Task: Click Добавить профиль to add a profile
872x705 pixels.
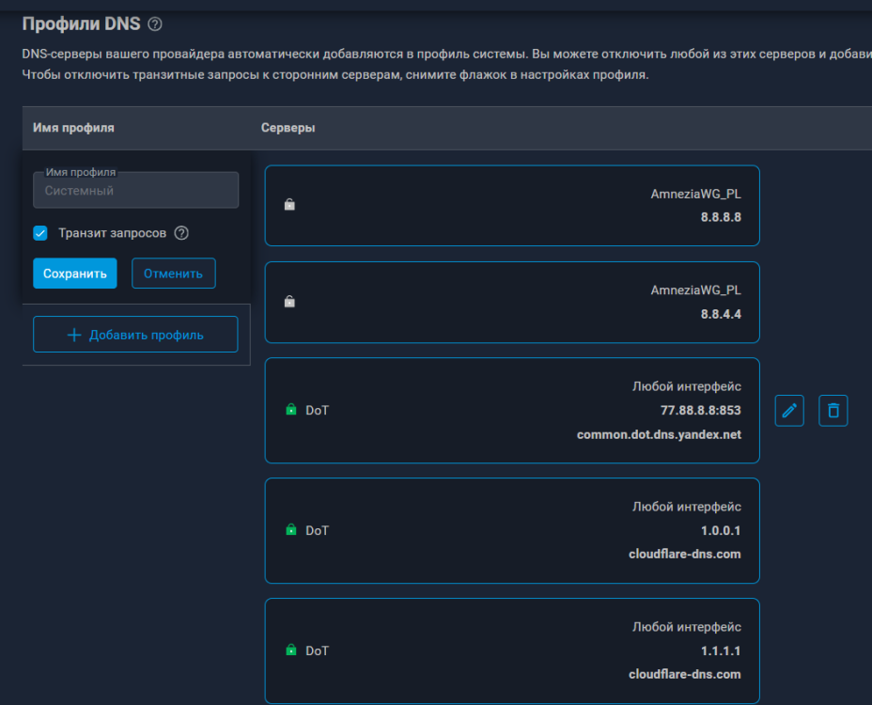Action: [x=135, y=335]
